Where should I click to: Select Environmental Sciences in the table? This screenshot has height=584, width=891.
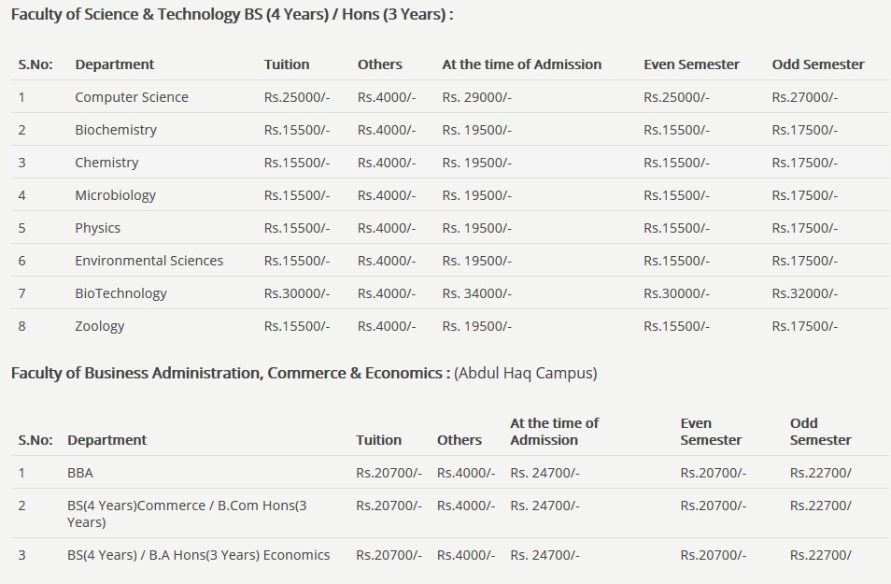[x=149, y=261]
